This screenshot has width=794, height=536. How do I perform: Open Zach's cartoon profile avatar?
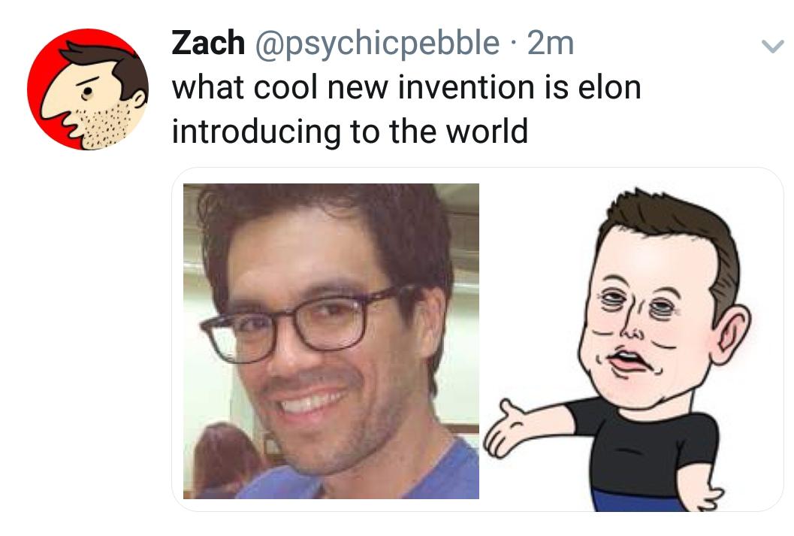[x=88, y=89]
